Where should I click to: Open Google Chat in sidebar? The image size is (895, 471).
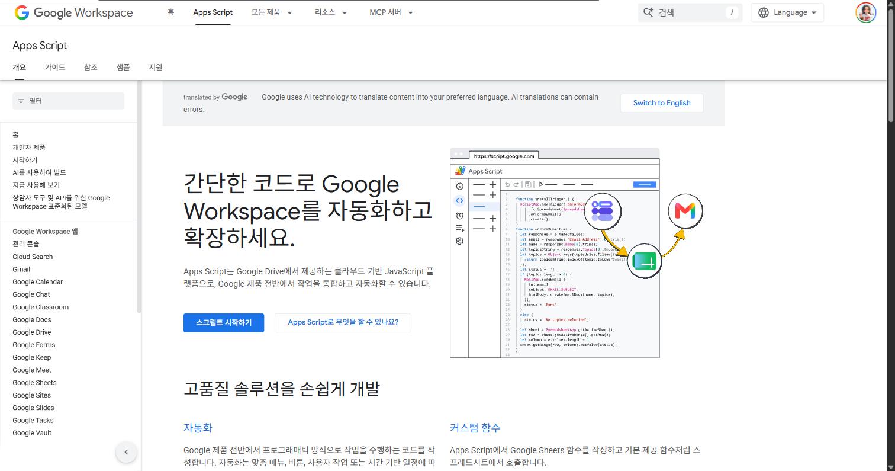31,294
